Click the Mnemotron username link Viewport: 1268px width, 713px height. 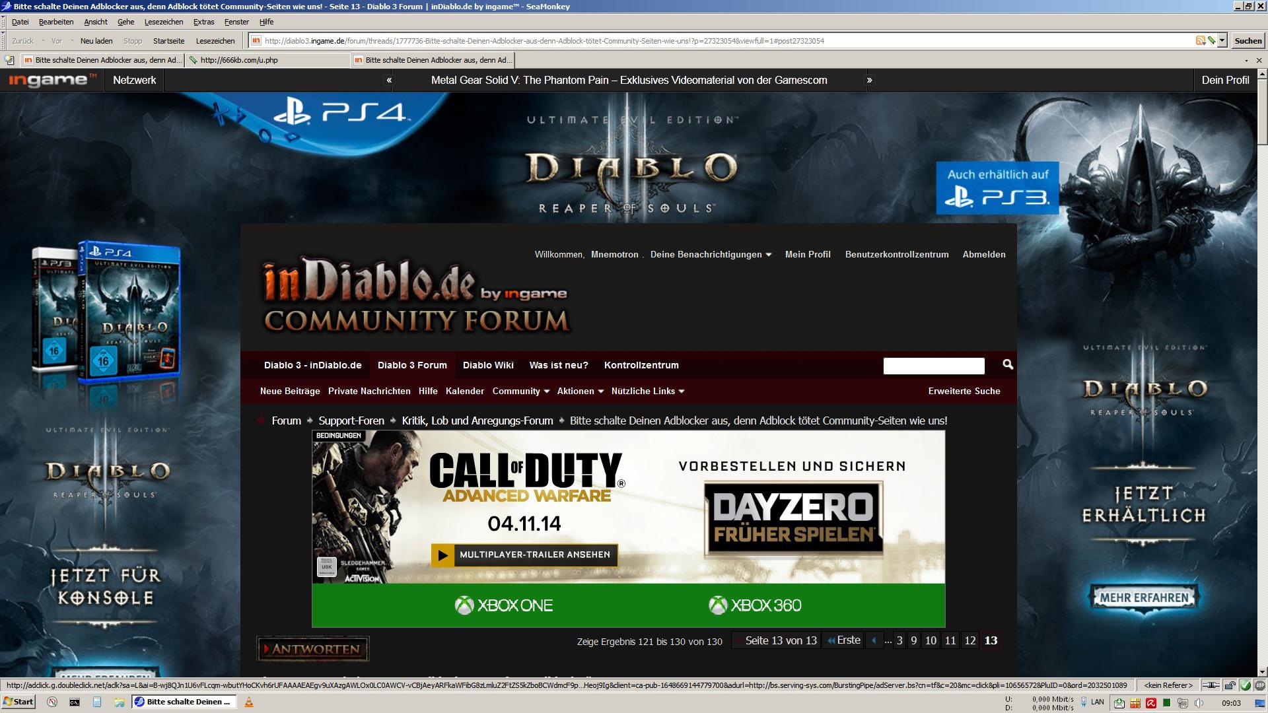[x=615, y=254]
